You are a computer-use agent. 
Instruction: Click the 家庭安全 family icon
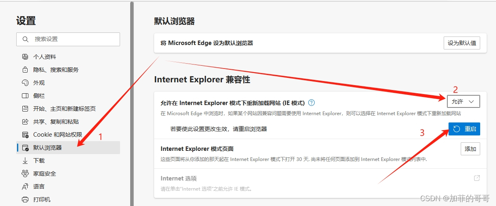[x=25, y=174]
